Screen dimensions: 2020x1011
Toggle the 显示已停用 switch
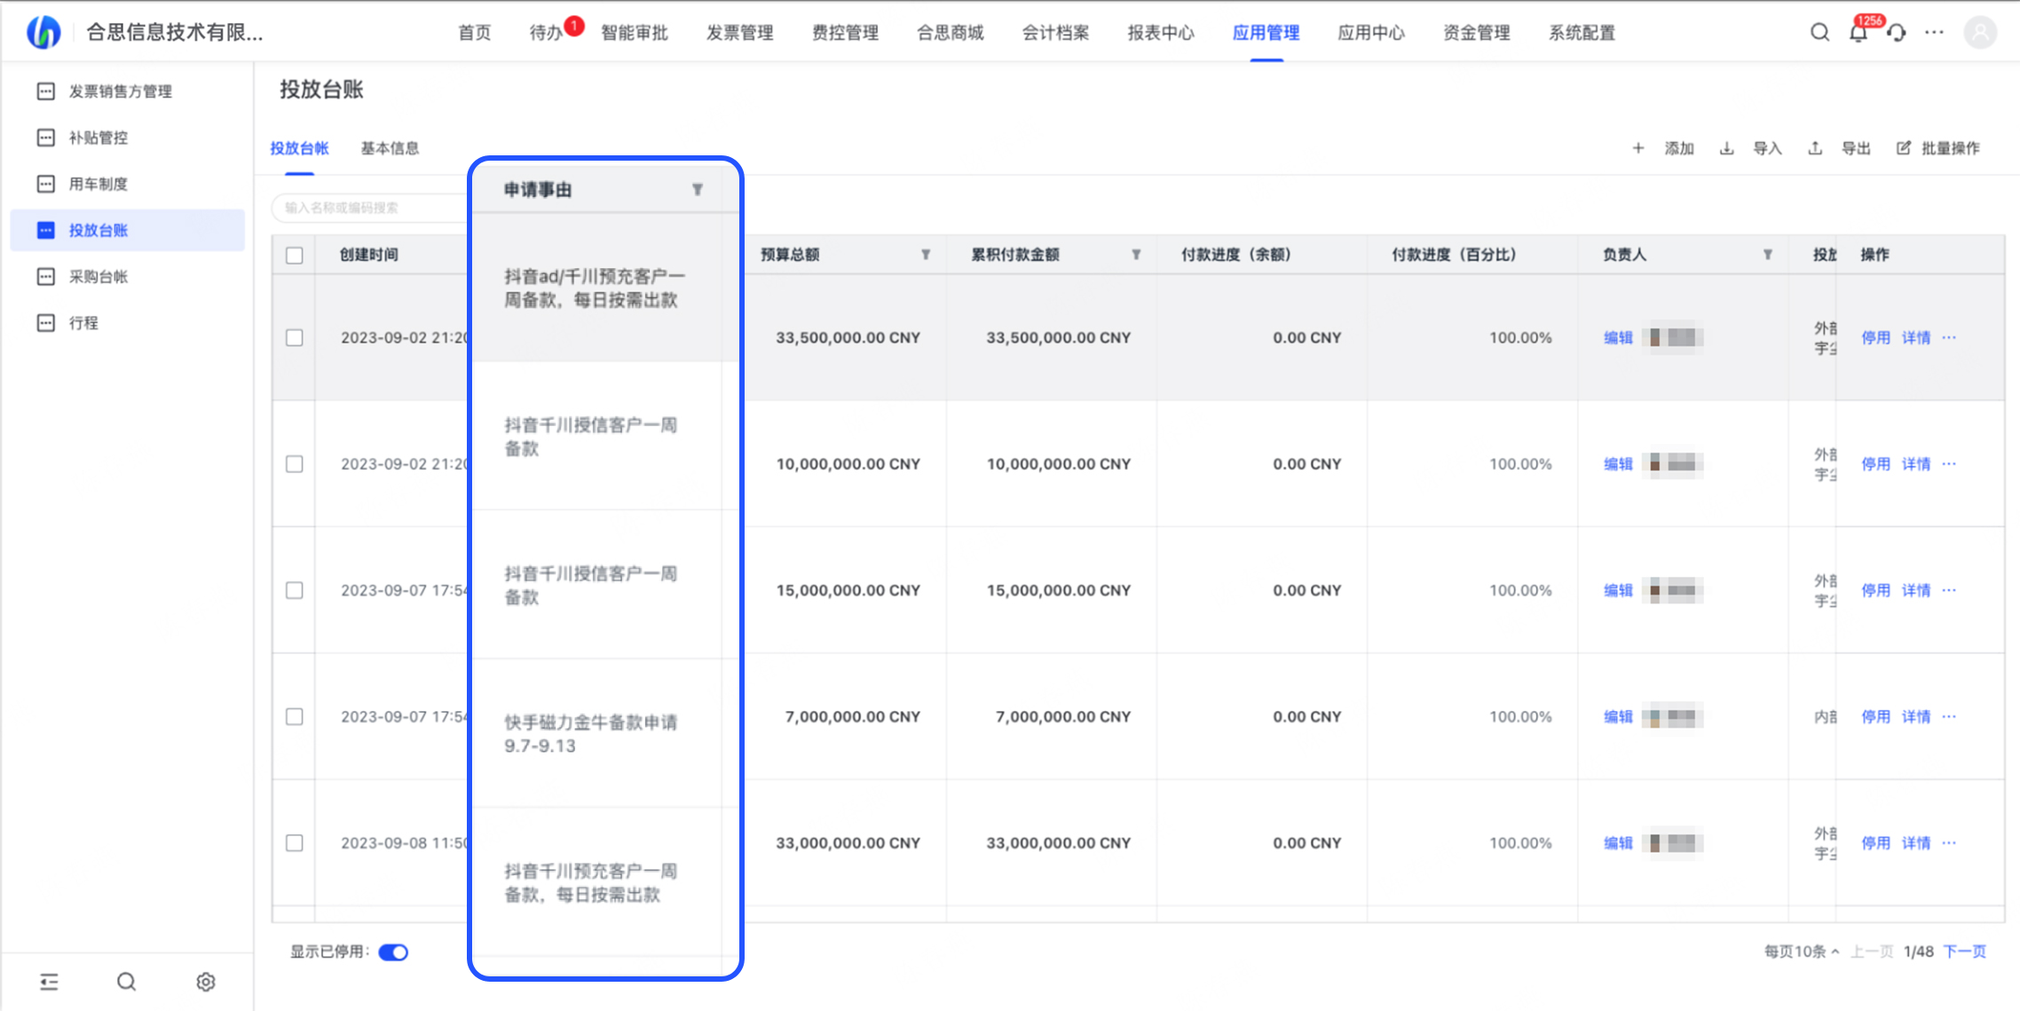(x=393, y=952)
